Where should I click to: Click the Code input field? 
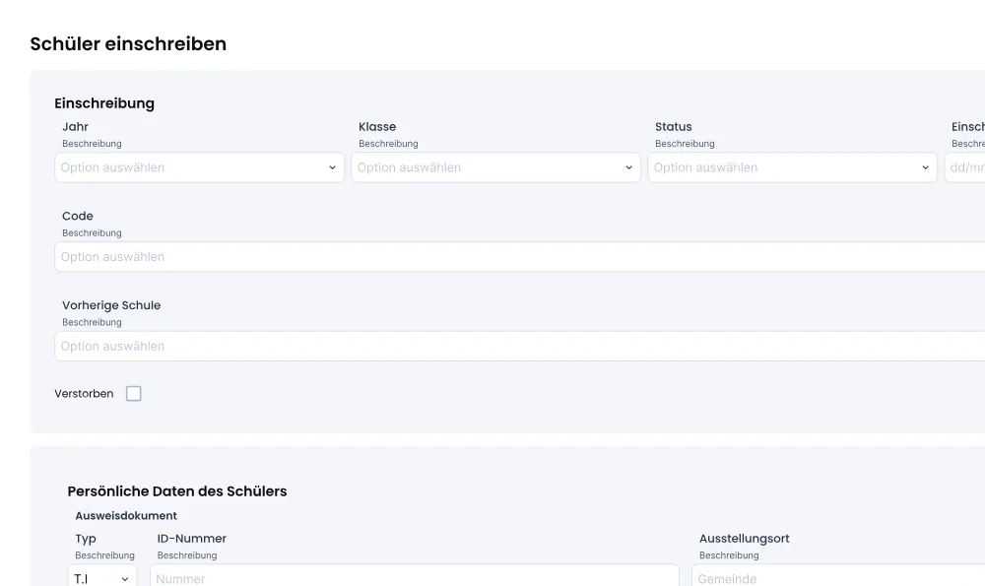pos(519,257)
